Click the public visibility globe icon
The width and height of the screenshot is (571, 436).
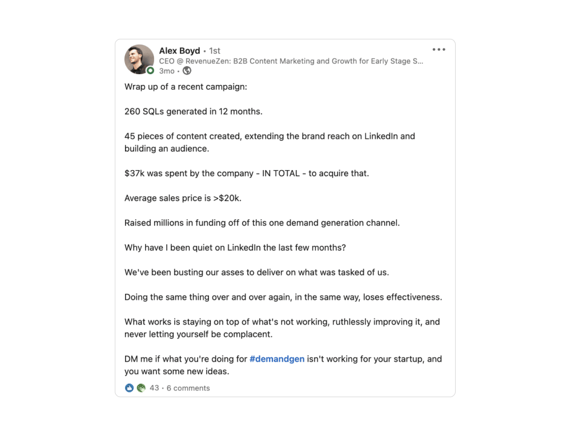[x=186, y=71]
